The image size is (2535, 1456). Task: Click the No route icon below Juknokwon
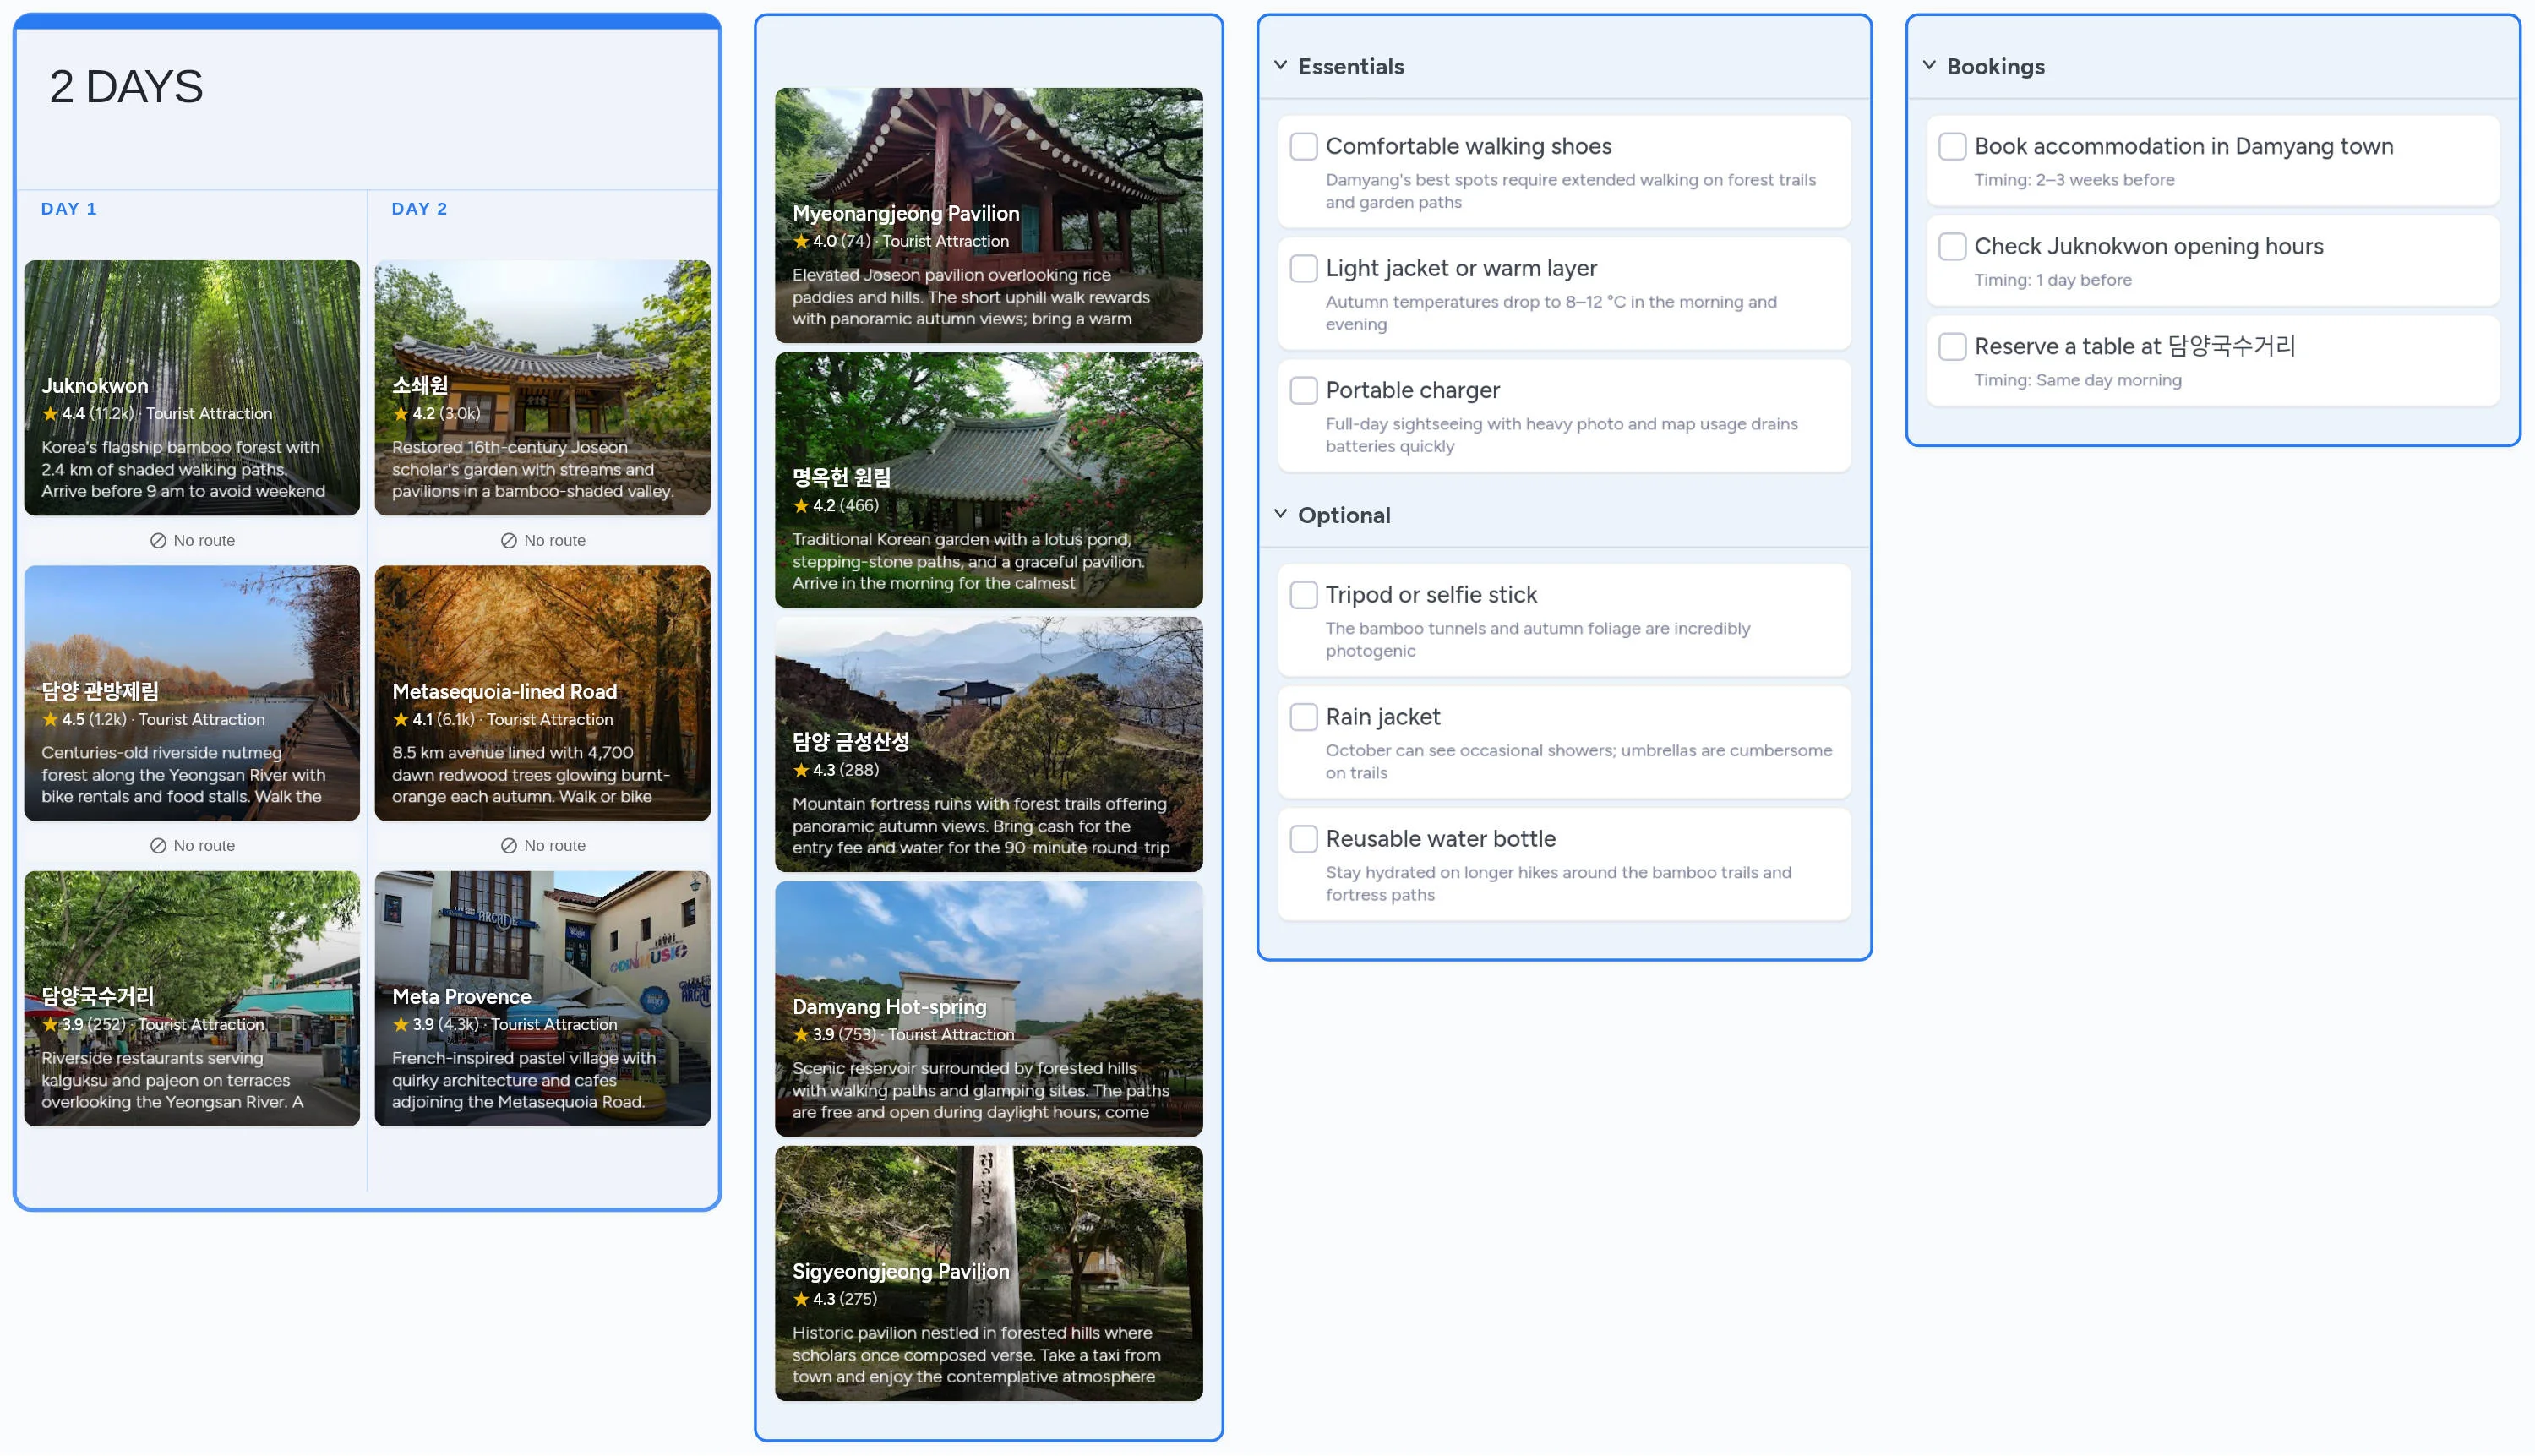[x=158, y=540]
